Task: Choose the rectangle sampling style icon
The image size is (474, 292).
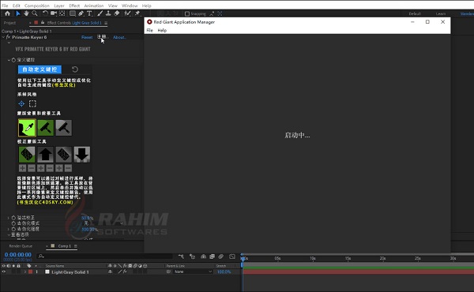Action: click(x=32, y=104)
